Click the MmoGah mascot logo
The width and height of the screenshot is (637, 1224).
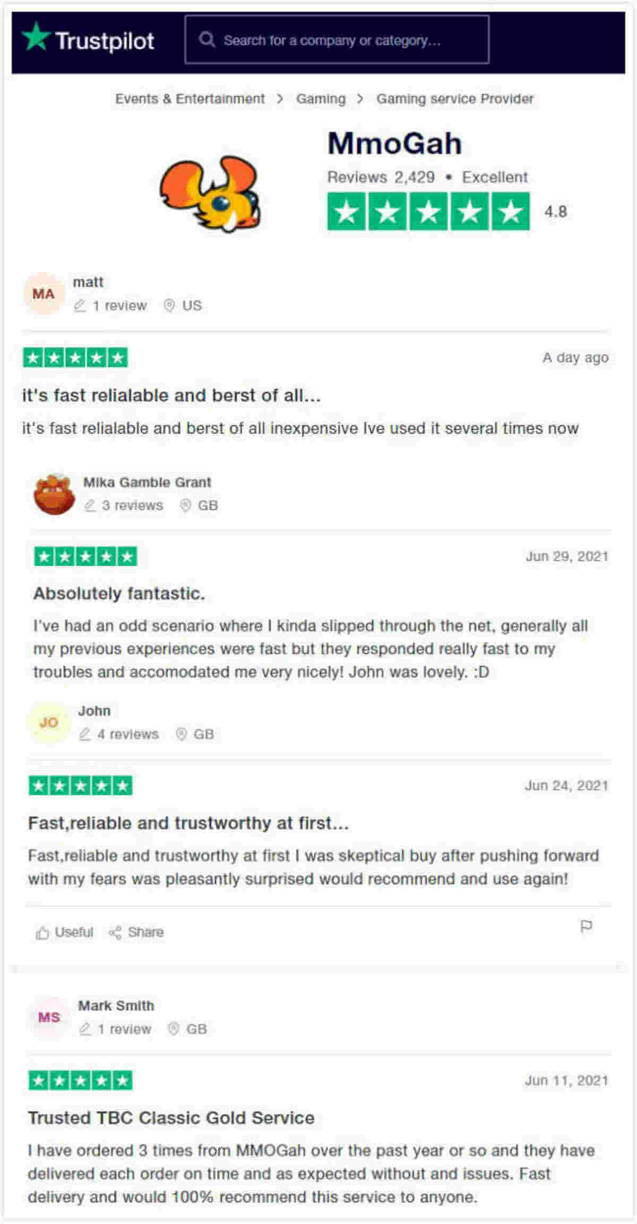[x=211, y=194]
